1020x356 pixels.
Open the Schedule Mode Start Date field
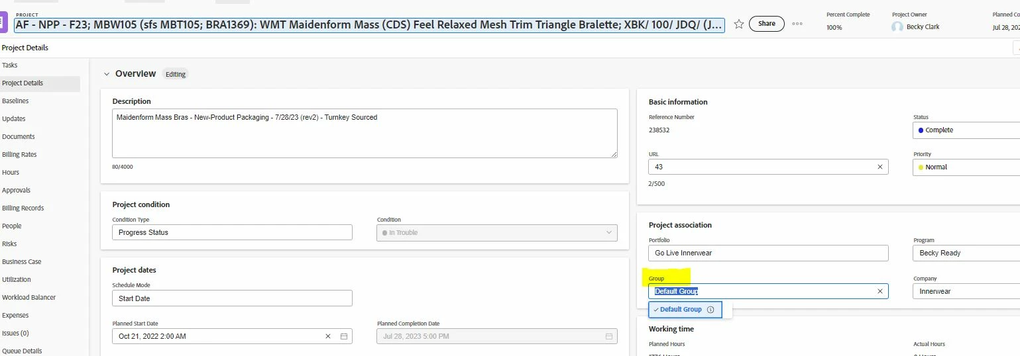tap(232, 298)
